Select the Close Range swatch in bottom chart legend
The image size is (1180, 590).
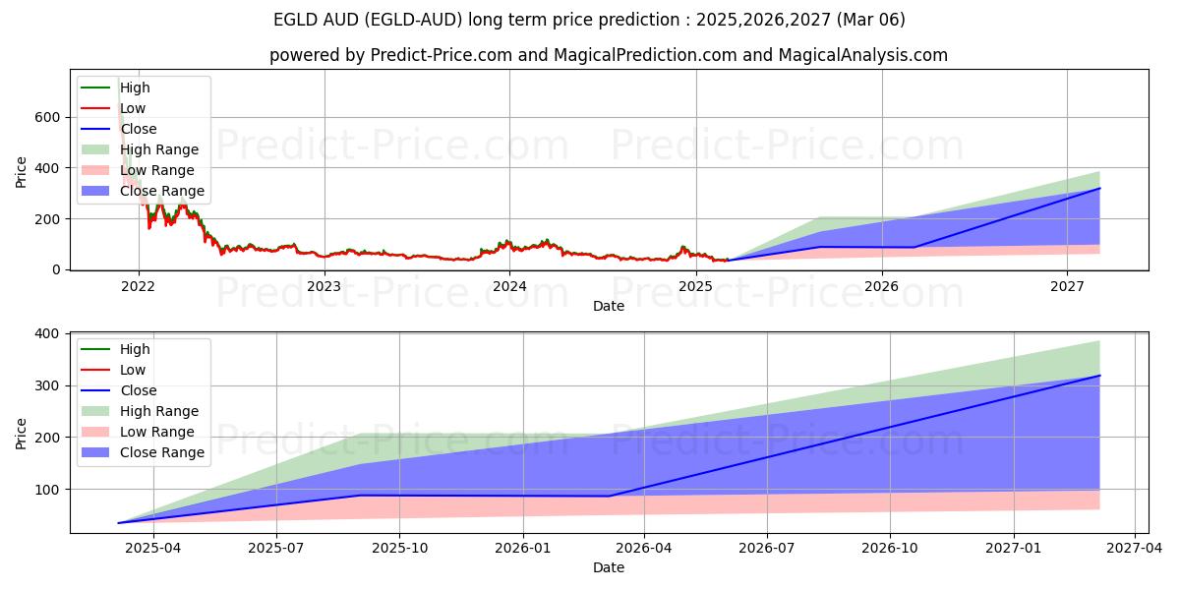98,452
